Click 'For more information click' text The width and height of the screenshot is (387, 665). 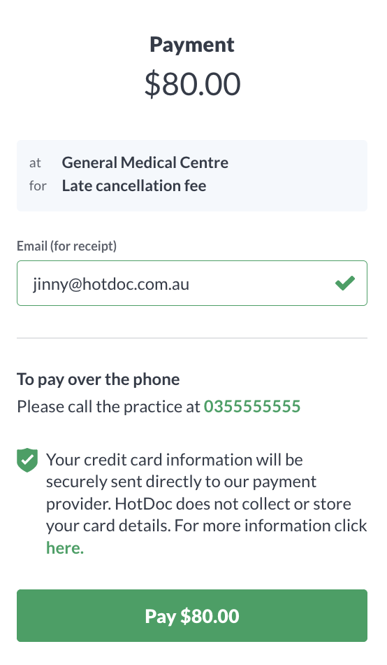(x=270, y=526)
